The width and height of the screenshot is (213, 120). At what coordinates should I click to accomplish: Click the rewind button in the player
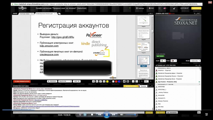pos(99,115)
